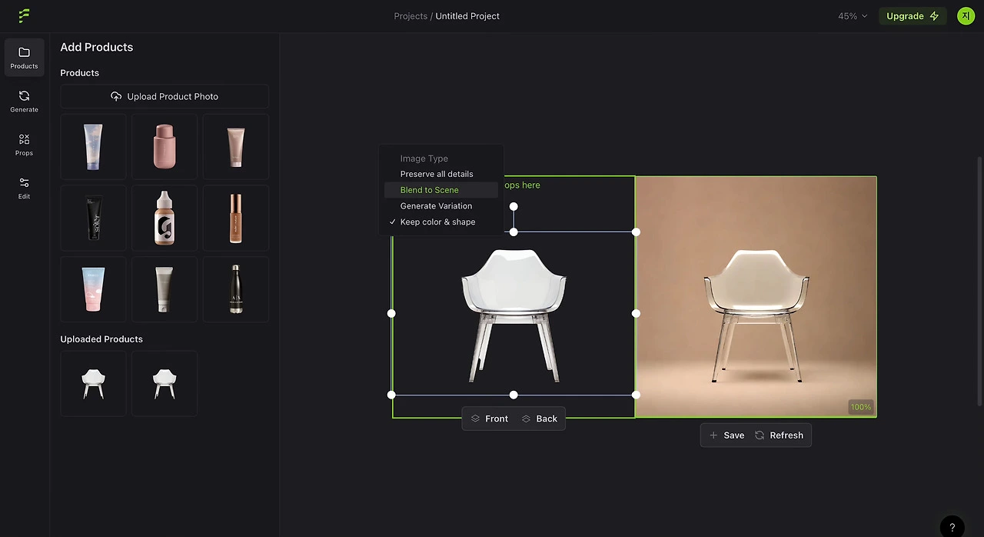Open the Products sidebar panel
The image size is (984, 537).
tap(24, 57)
